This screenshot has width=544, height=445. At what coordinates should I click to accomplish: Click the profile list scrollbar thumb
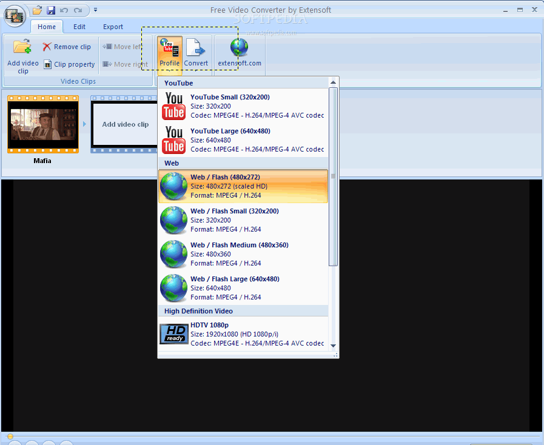[x=333, y=176]
